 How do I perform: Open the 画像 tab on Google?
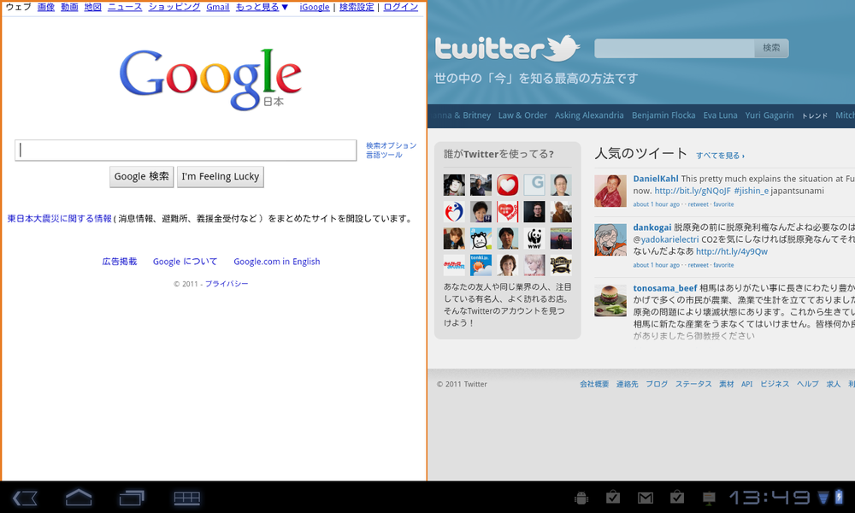coord(46,7)
